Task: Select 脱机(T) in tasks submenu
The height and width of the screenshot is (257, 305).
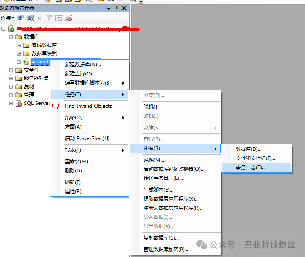Action: click(x=175, y=107)
